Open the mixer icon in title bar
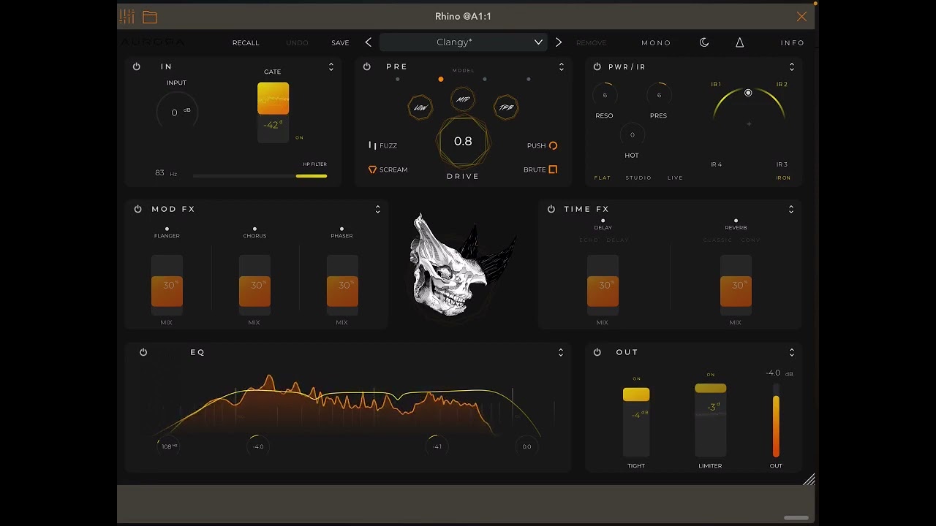The image size is (936, 526). (x=127, y=16)
